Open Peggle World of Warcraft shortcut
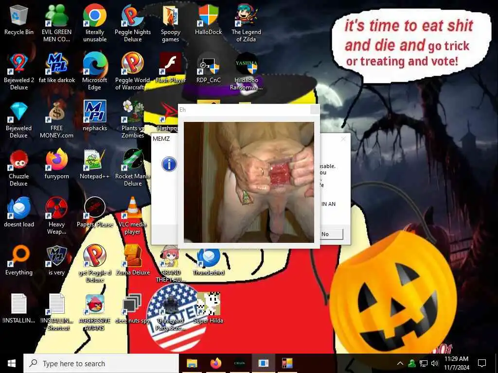The image size is (498, 373). 133,72
